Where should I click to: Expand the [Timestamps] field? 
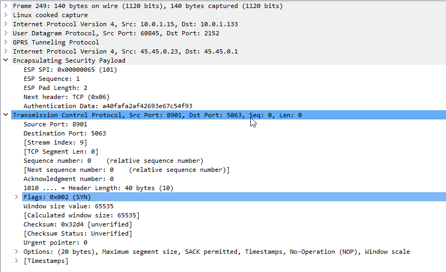(17, 260)
